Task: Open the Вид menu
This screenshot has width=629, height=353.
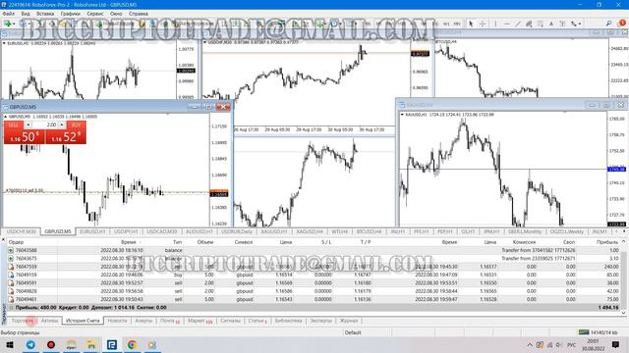Action: pyautogui.click(x=26, y=14)
